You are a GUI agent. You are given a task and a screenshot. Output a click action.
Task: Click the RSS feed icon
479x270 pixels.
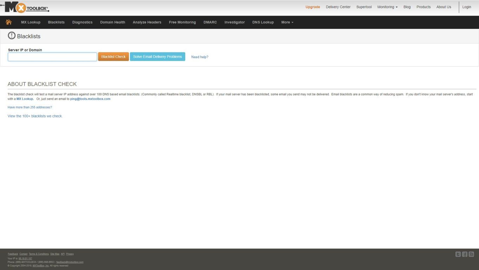coord(471,254)
